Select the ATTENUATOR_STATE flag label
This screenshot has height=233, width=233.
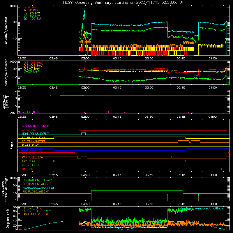(x=35, y=126)
